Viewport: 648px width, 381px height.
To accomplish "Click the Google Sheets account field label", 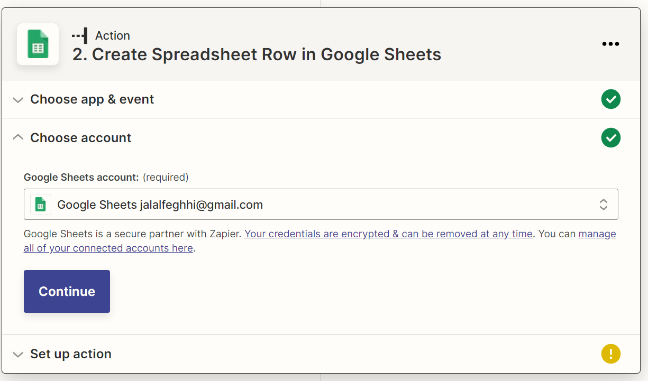I will [81, 178].
